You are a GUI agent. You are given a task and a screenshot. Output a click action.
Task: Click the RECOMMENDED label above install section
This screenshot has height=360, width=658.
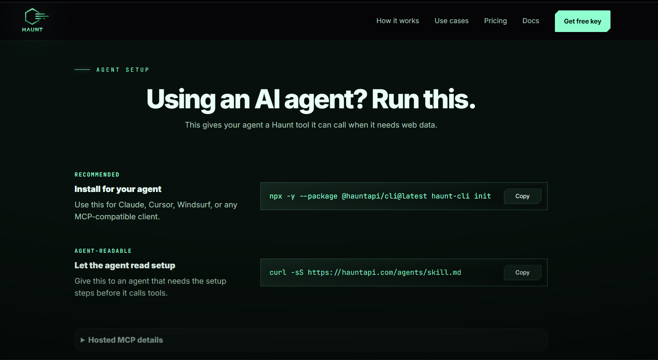tap(97, 175)
